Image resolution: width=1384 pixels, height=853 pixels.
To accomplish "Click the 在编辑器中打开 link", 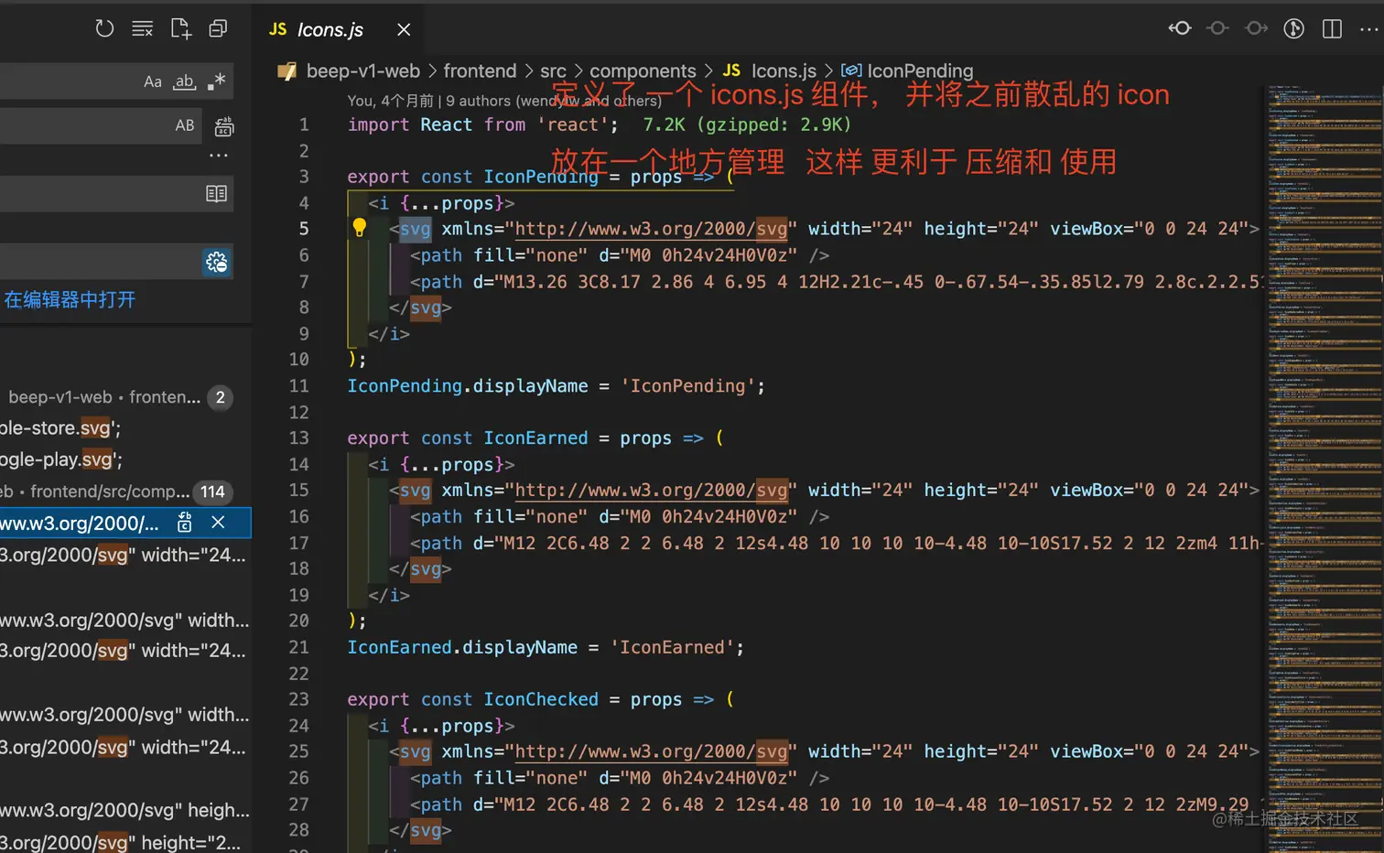I will tap(70, 299).
